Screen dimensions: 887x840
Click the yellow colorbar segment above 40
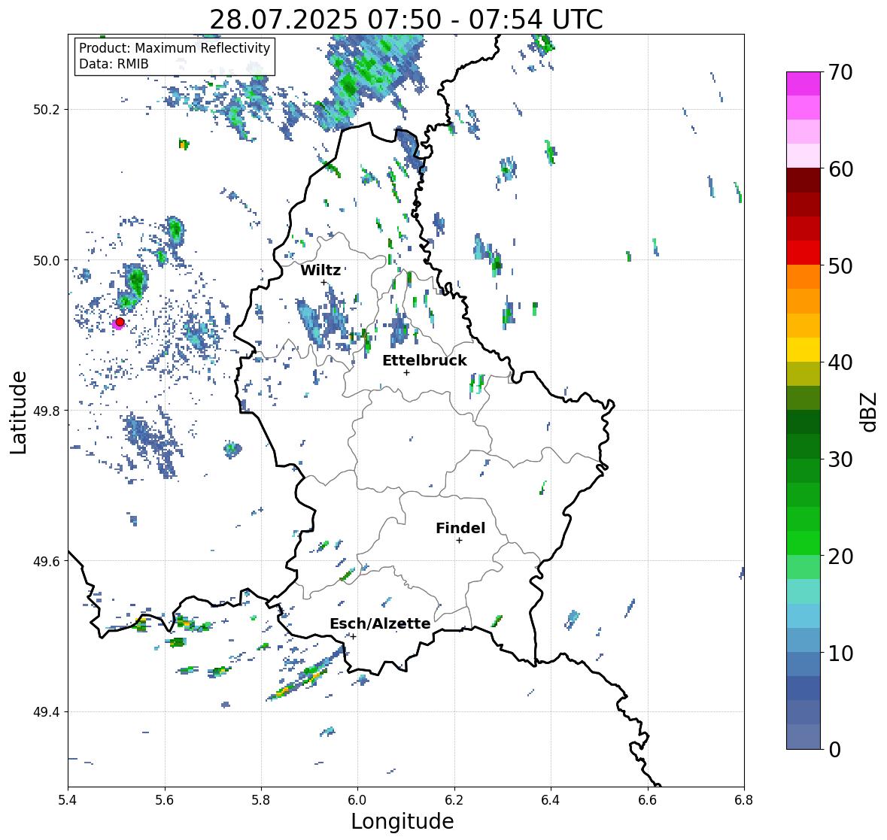[x=803, y=350]
